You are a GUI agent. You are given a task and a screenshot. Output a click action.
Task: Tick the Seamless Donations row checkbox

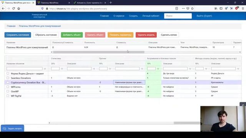[x=8, y=78]
